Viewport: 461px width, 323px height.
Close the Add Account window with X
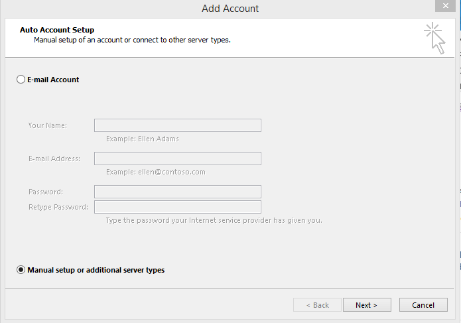444,7
